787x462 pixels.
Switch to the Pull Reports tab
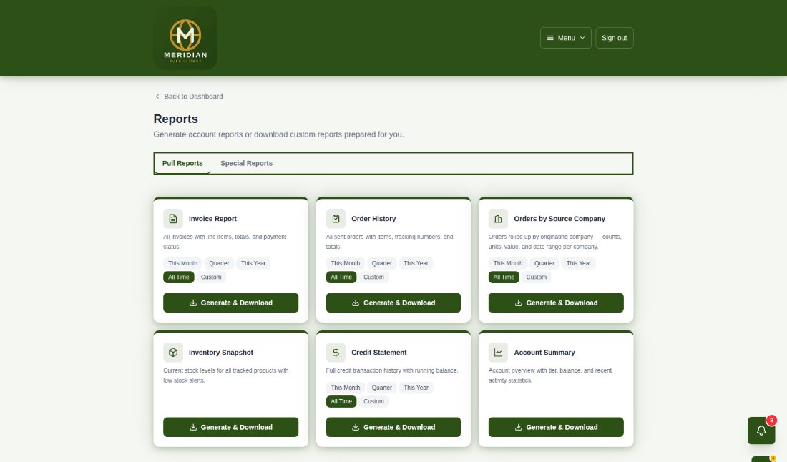click(182, 164)
